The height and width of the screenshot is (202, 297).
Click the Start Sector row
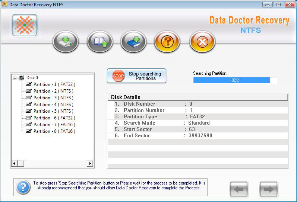198,129
